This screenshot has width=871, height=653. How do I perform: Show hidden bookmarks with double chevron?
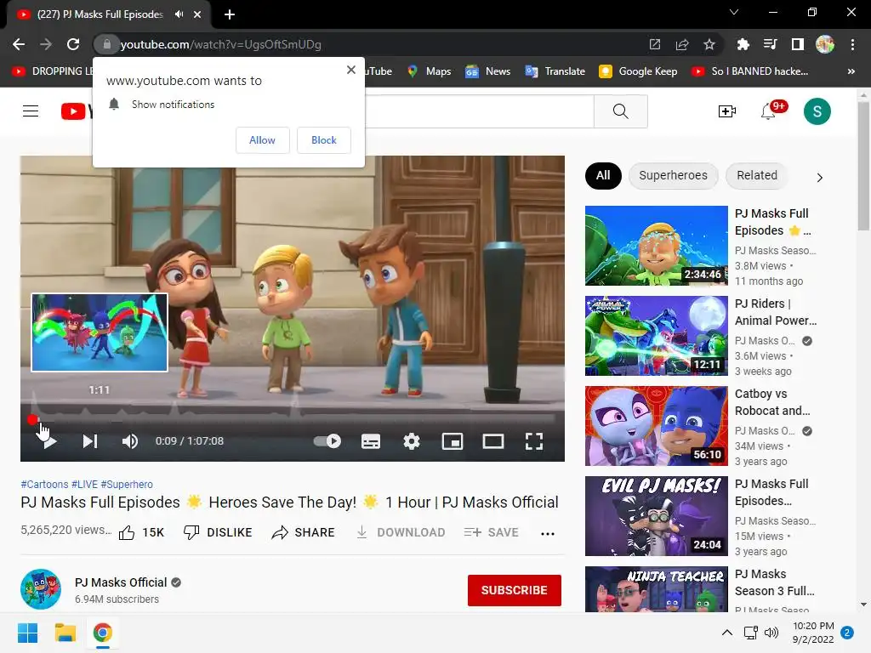(x=851, y=71)
